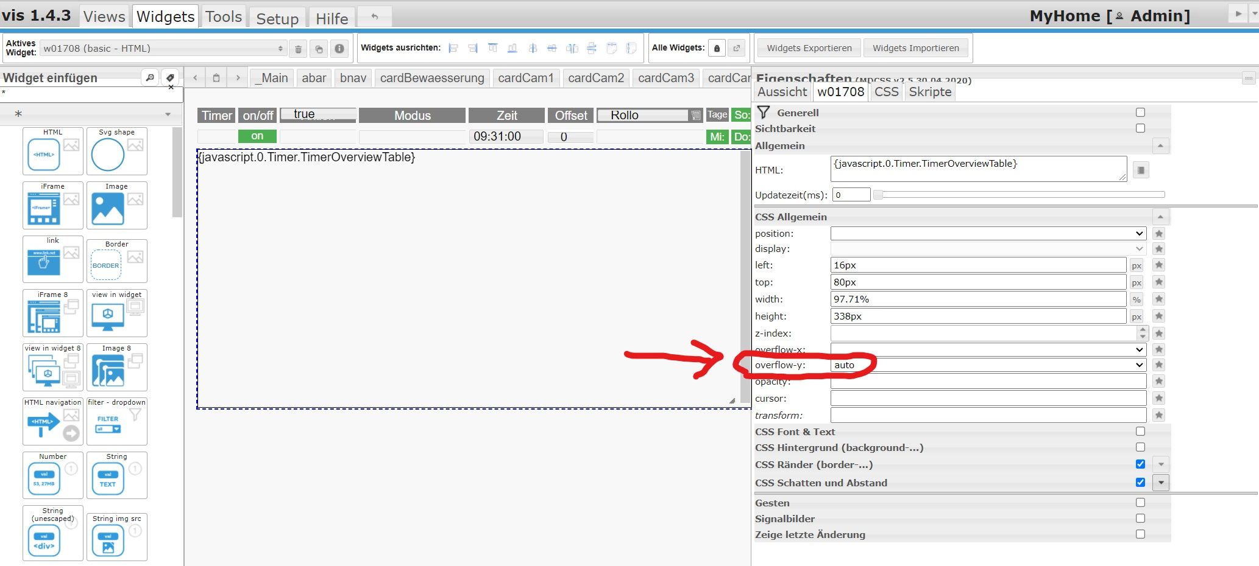1259x566 pixels.
Task: Click the Widgets Importieren button
Action: [916, 48]
